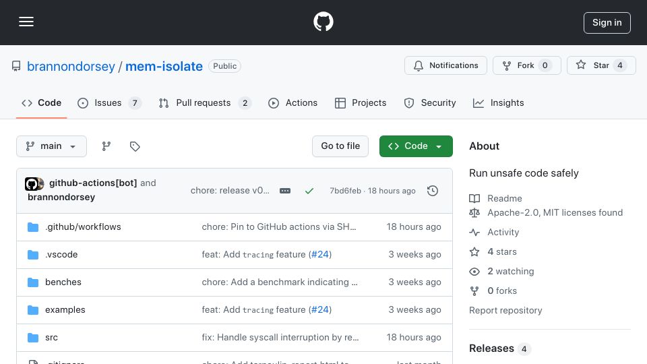
Task: Click the .github/workflows folder icon
Action: click(x=33, y=227)
